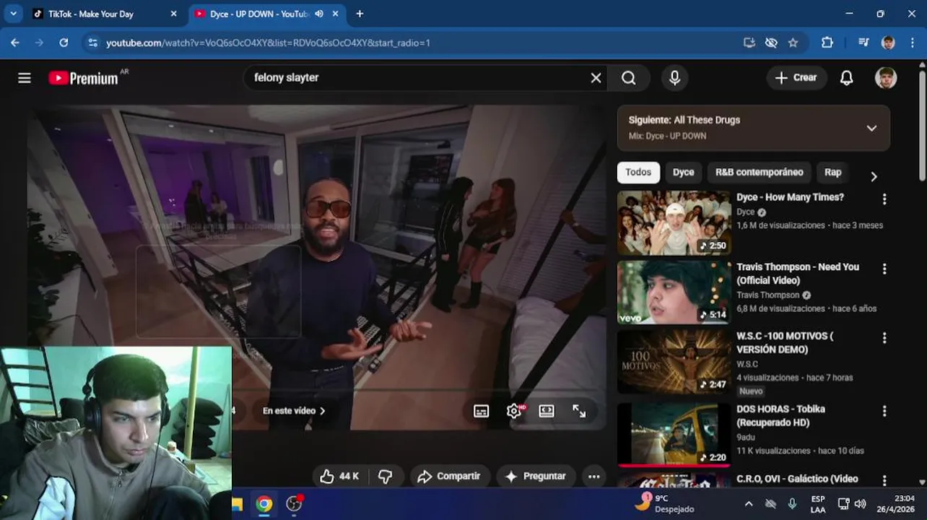The image size is (927, 520).
Task: Expand En este vídeo chapters
Action: point(294,411)
